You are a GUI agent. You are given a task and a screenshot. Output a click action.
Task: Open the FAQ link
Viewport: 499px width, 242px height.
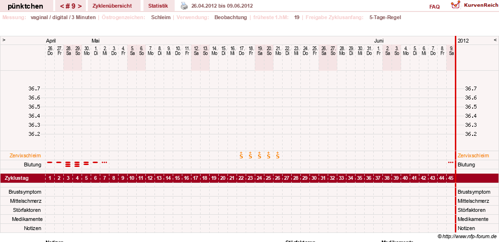click(434, 7)
